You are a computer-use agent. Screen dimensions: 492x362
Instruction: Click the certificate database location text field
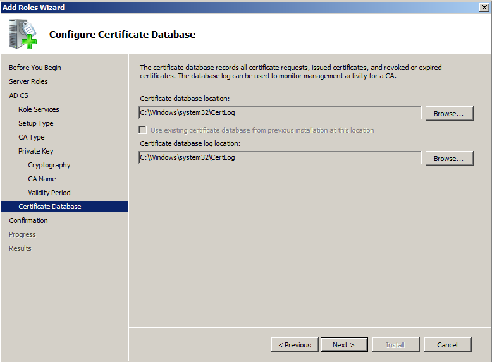(280, 113)
